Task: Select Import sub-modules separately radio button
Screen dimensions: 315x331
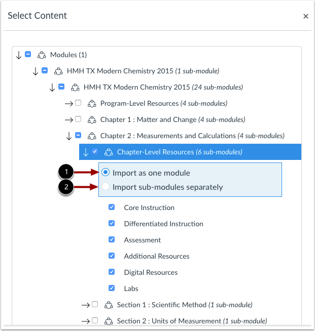Action: tap(106, 187)
